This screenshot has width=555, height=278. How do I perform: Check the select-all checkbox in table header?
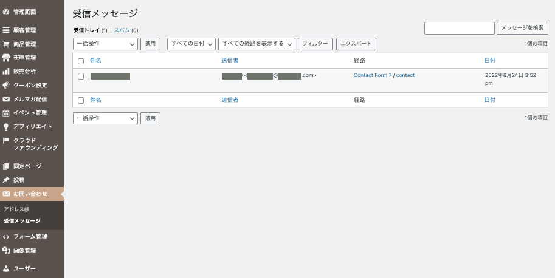[81, 61]
